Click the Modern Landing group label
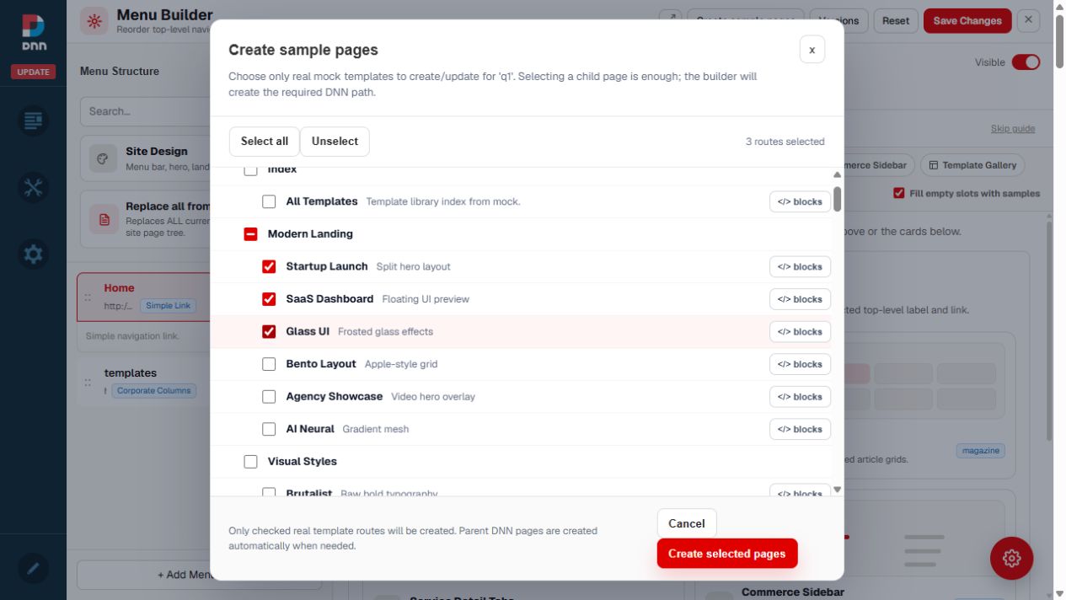The image size is (1066, 600). (310, 234)
